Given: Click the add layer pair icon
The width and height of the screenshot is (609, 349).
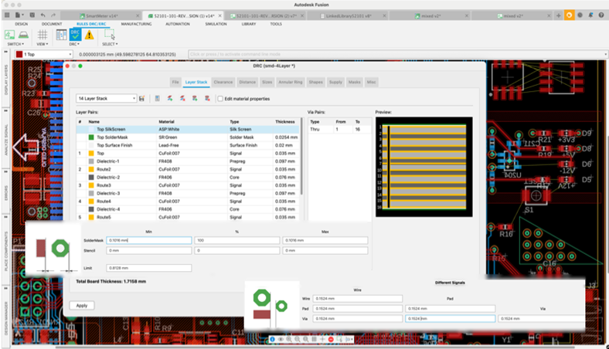Looking at the screenshot, I should click(170, 99).
